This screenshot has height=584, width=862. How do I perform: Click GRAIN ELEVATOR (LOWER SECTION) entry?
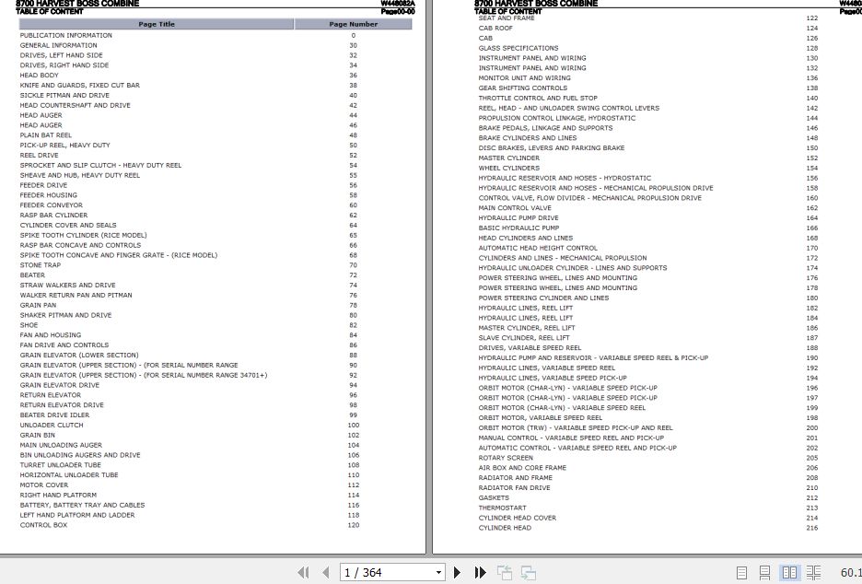(79, 356)
